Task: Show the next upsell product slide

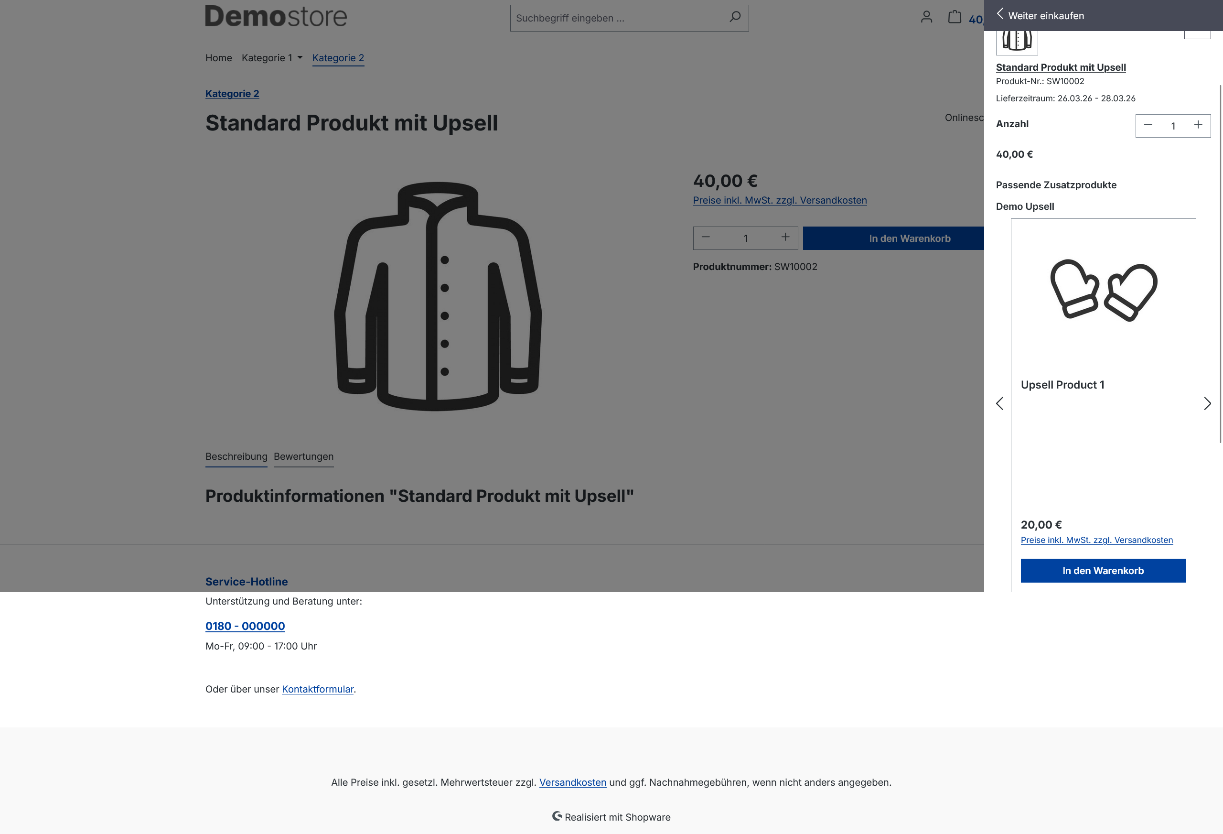Action: click(1207, 403)
